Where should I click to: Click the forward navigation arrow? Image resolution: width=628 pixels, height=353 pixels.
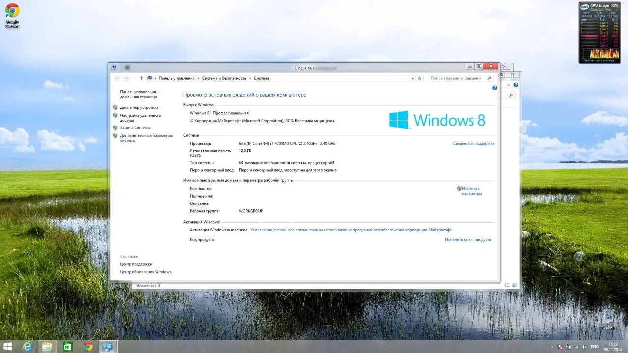(126, 78)
